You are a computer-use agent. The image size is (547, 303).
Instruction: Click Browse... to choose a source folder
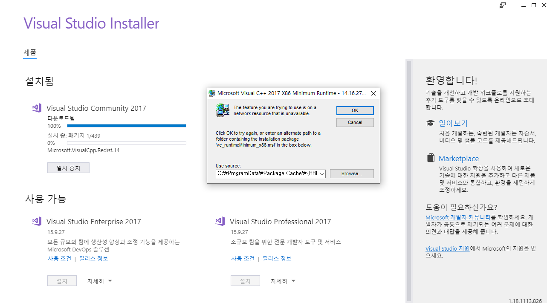coord(352,173)
